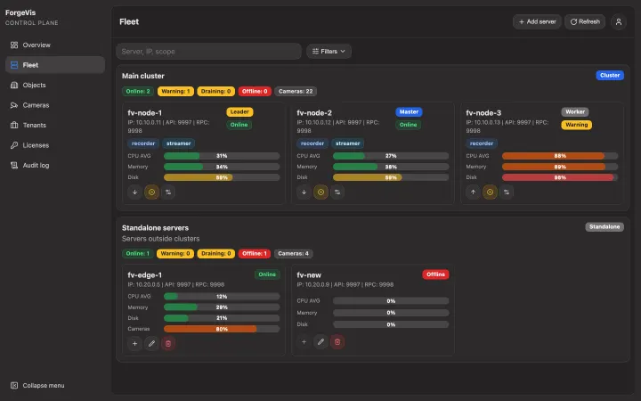This screenshot has height=401, width=641.
Task: Click the Main cluster Draining: 0 badge
Action: (215, 91)
